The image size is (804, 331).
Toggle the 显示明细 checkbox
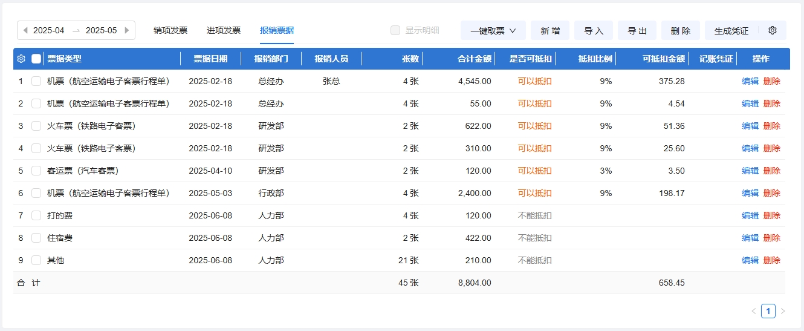[395, 30]
